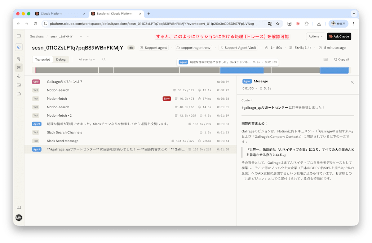372x243 pixels.
Task: Switch to the Transcript tab
Action: (x=42, y=59)
